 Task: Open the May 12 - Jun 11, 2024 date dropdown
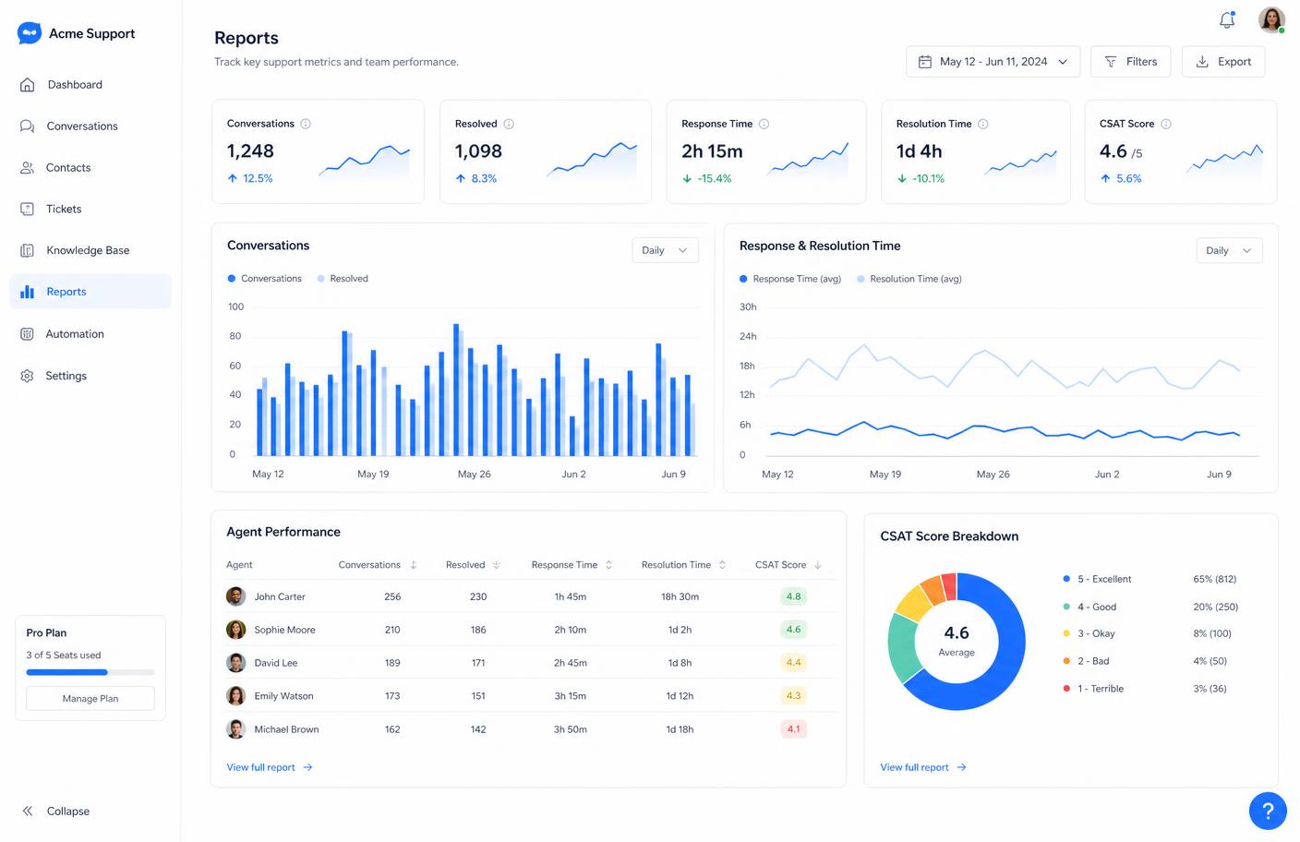[993, 62]
